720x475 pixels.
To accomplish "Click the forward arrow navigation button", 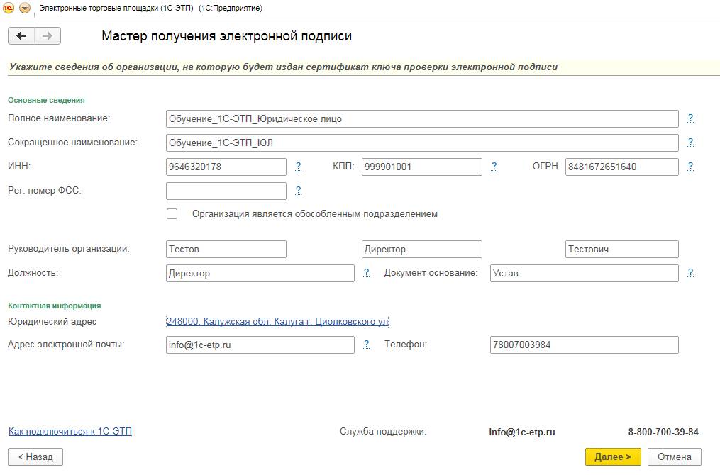I will click(48, 36).
